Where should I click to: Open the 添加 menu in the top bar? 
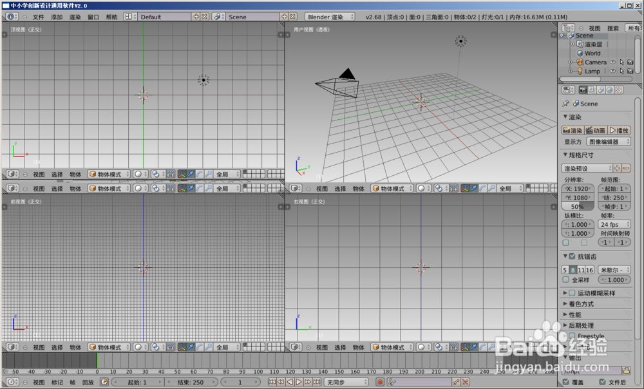pyautogui.click(x=57, y=17)
